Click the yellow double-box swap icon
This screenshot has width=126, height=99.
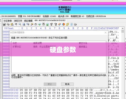click(67, 24)
